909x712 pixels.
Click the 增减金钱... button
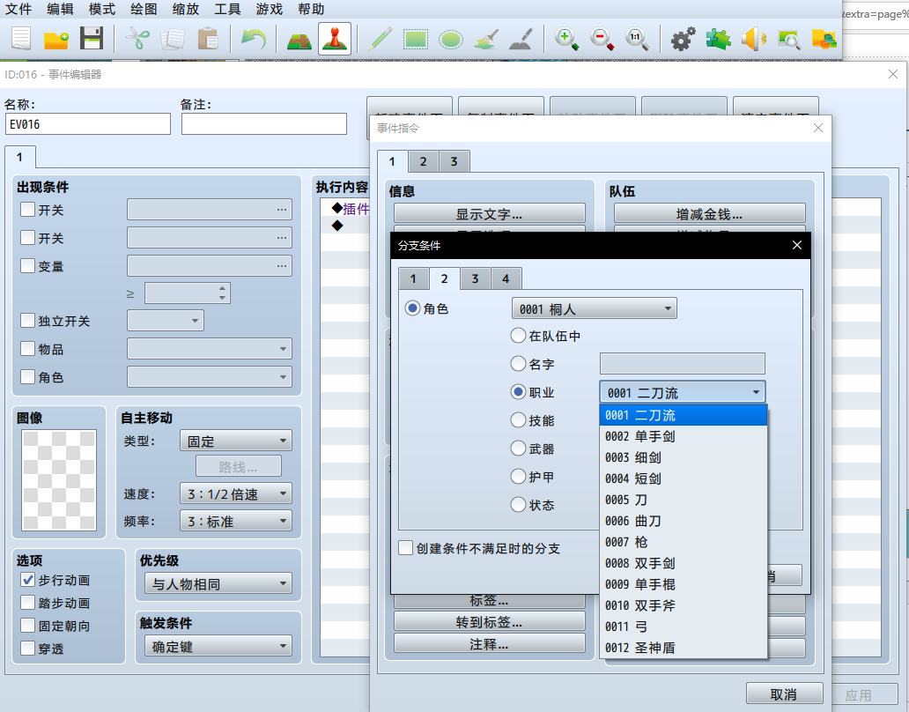[x=710, y=214]
